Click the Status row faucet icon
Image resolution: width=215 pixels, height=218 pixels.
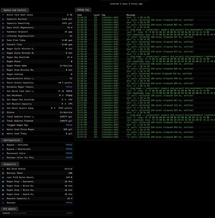pyautogui.click(x=3, y=112)
